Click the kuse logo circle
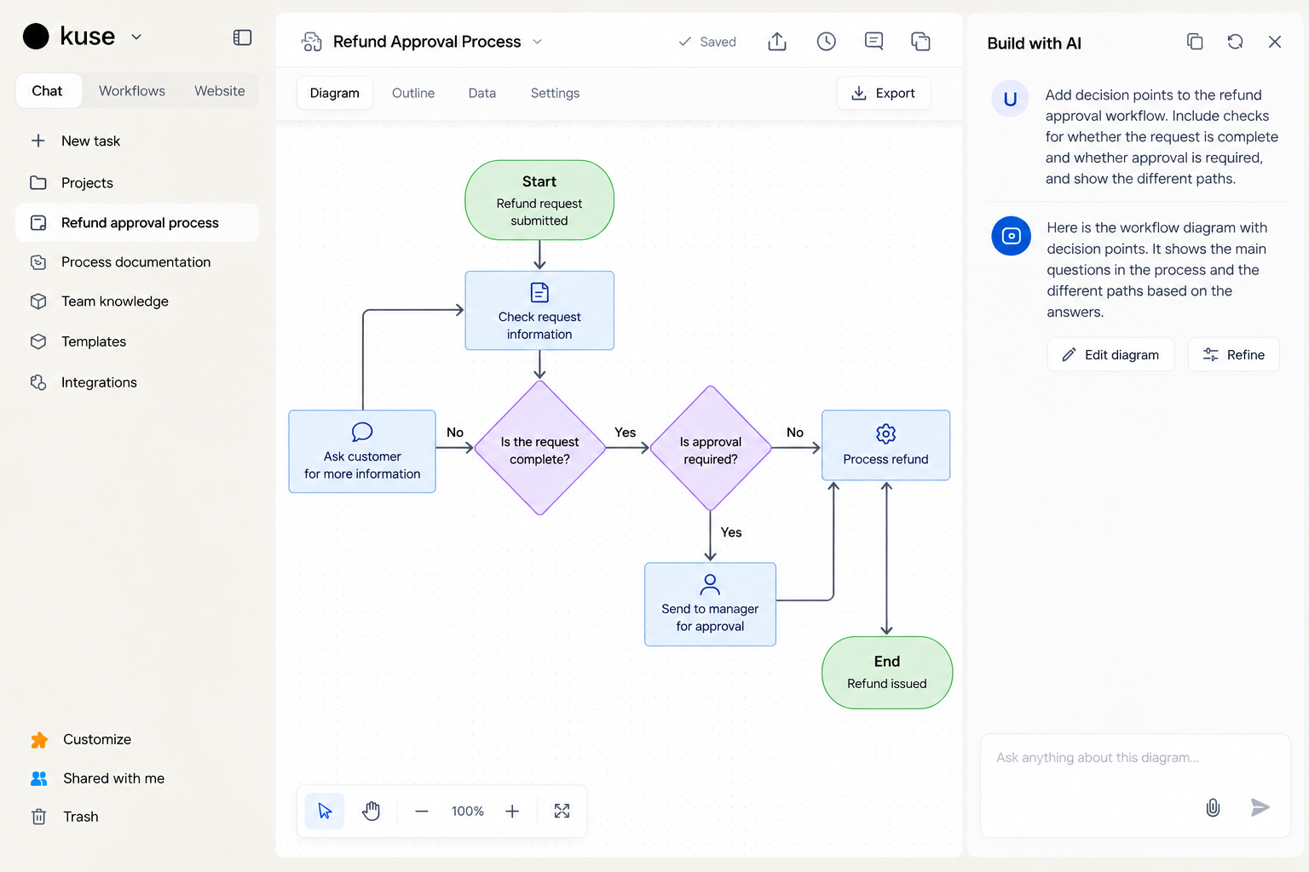This screenshot has height=872, width=1309. tap(36, 37)
